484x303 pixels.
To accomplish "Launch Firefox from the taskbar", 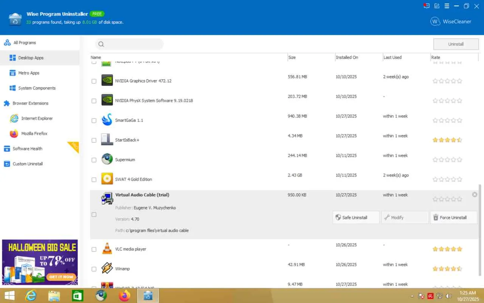I will (x=124, y=296).
